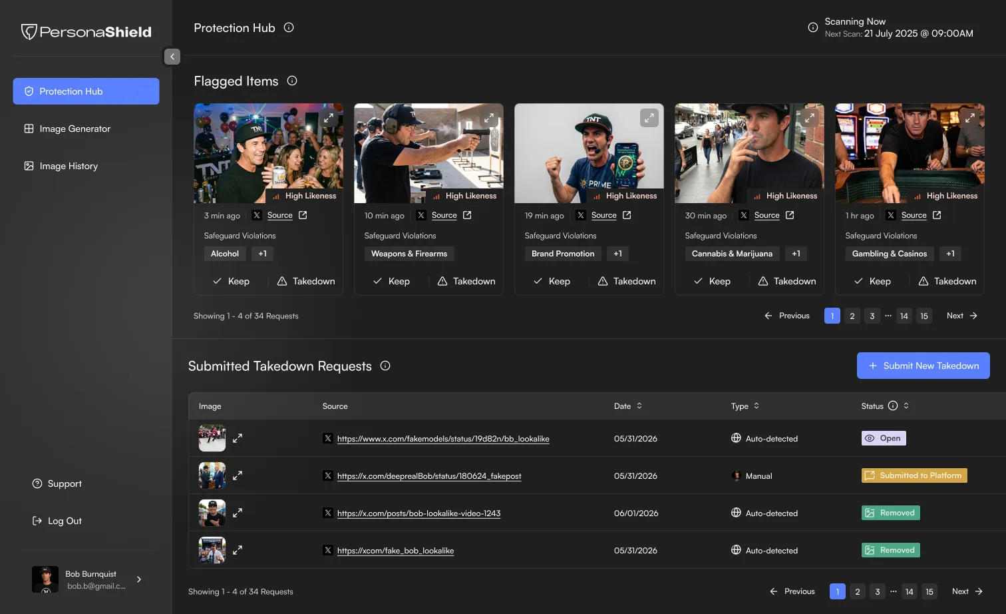Log Out of the account
This screenshot has height=614, width=1006.
click(57, 521)
